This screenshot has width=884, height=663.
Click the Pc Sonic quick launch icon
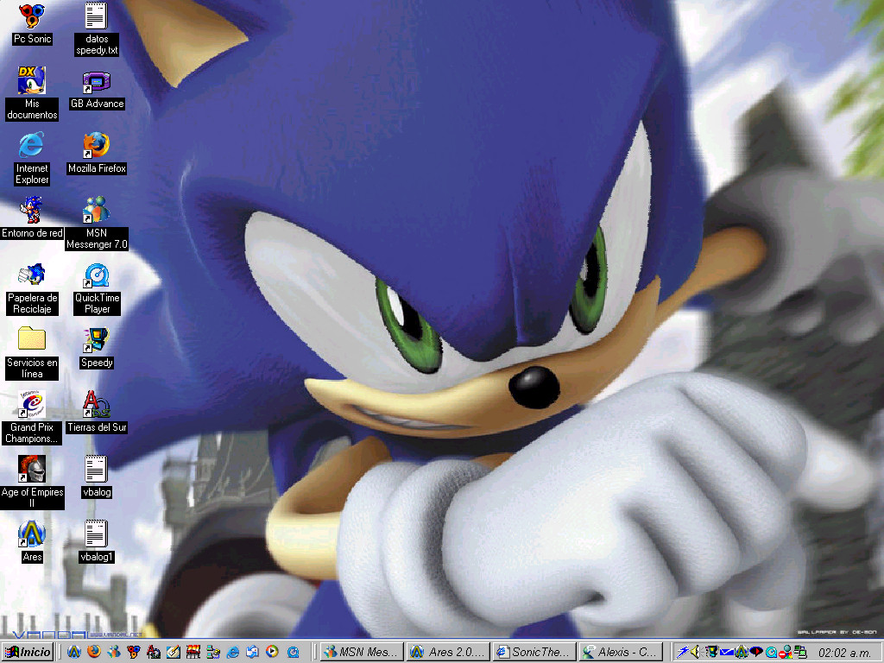[x=134, y=653]
